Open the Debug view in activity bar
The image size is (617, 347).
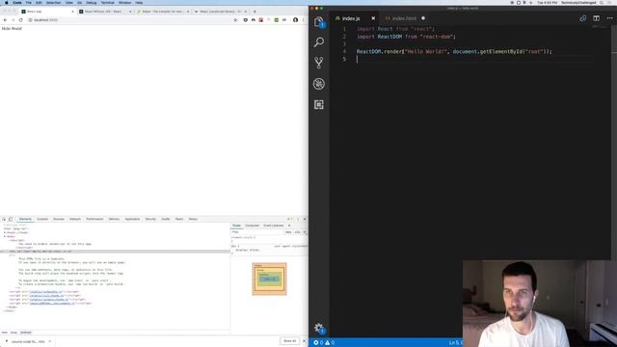pyautogui.click(x=319, y=84)
